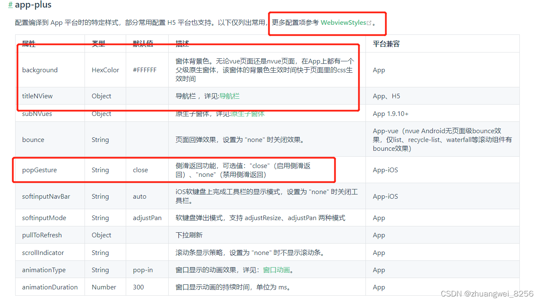Select the bounce property cell
540x302 pixels.
33,139
